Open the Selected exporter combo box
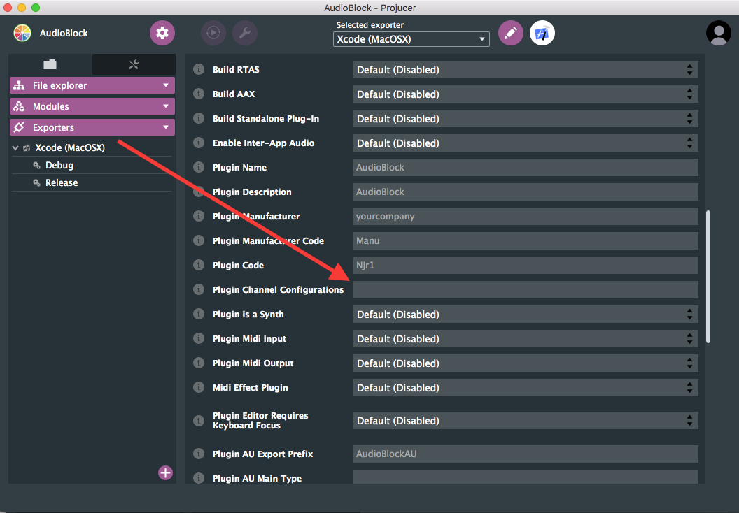 [x=411, y=39]
